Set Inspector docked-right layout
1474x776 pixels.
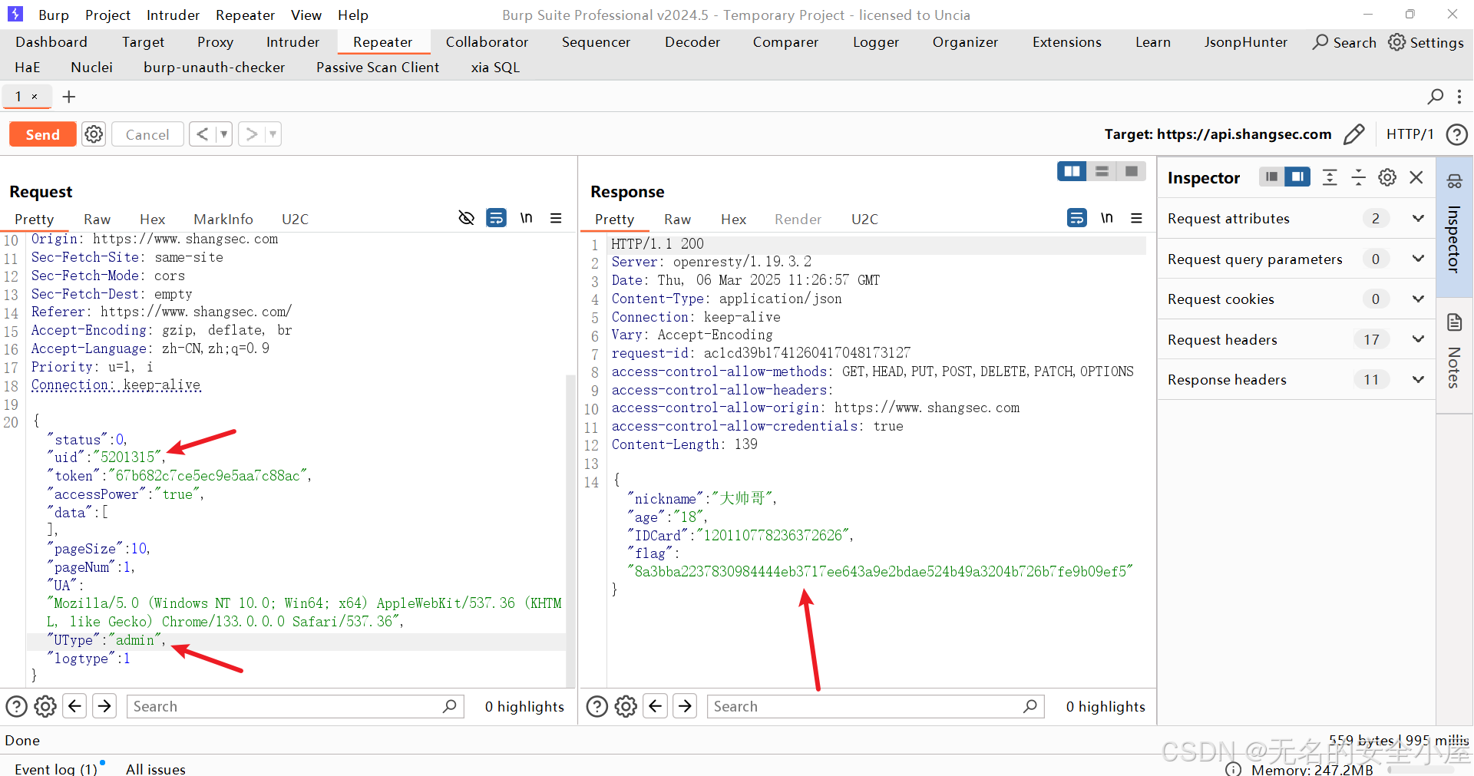pos(1297,177)
